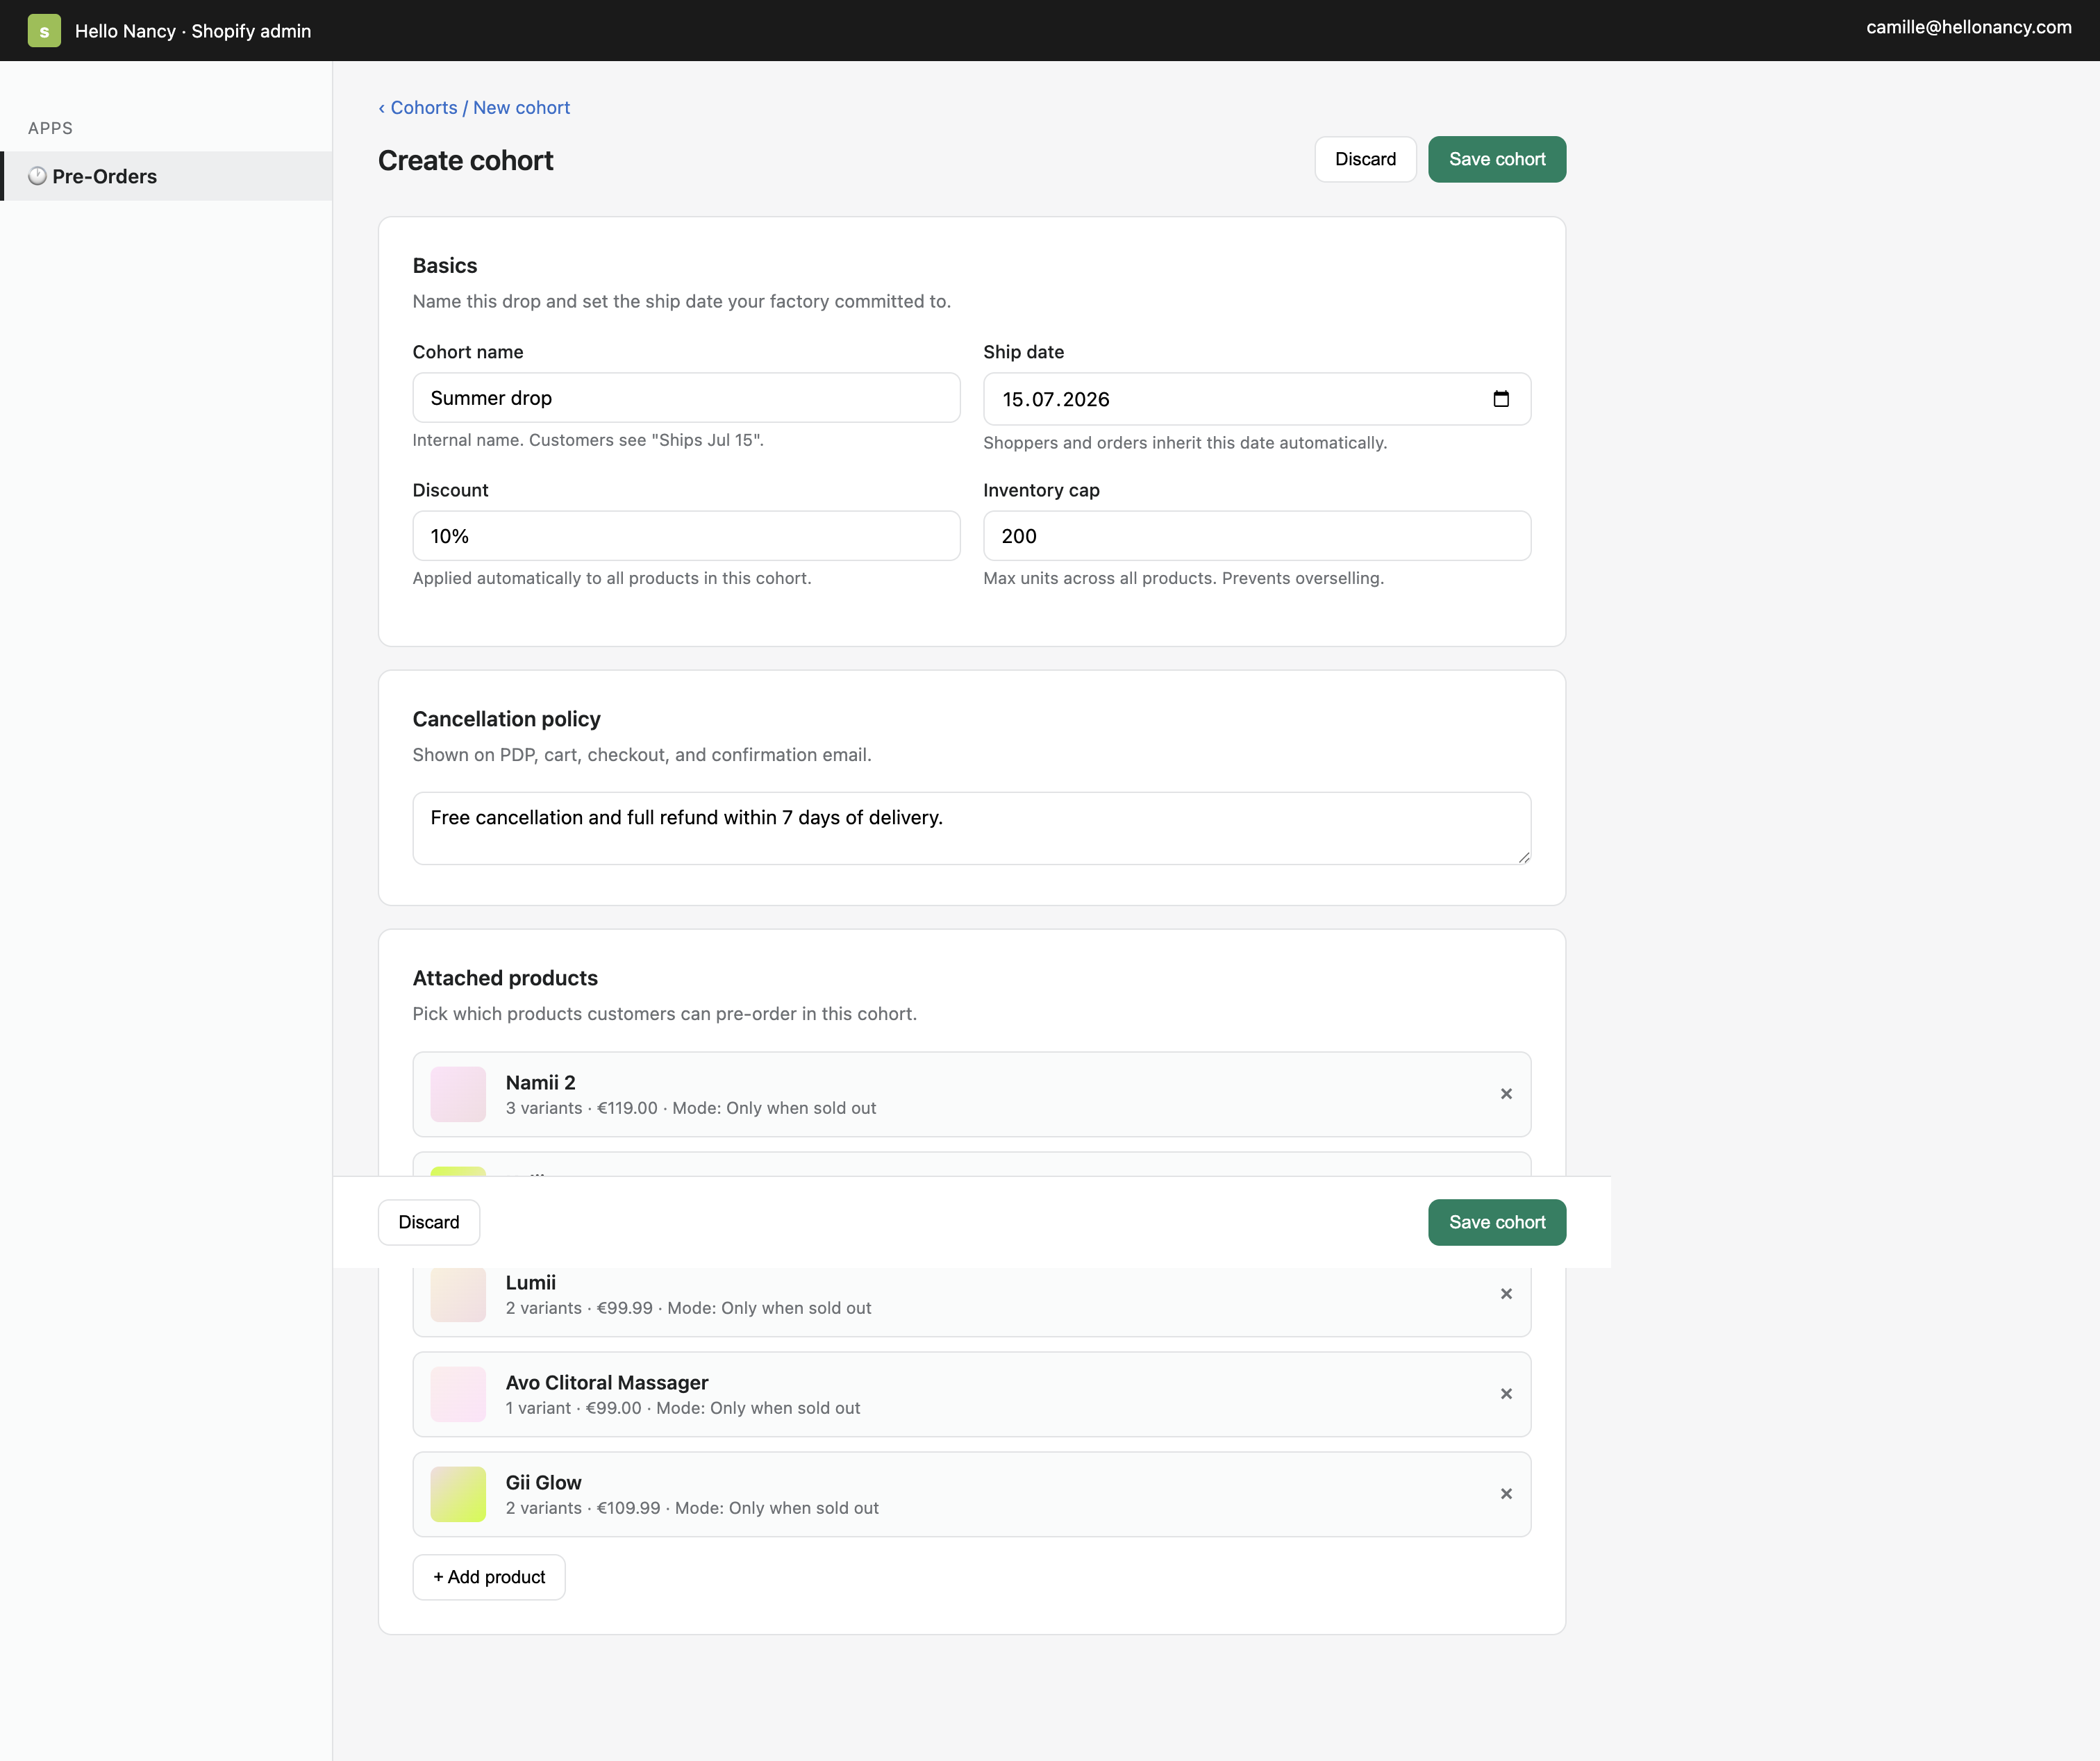Open Pre-Orders app in sidebar
Screen dimensions: 2100x1761
(x=104, y=176)
